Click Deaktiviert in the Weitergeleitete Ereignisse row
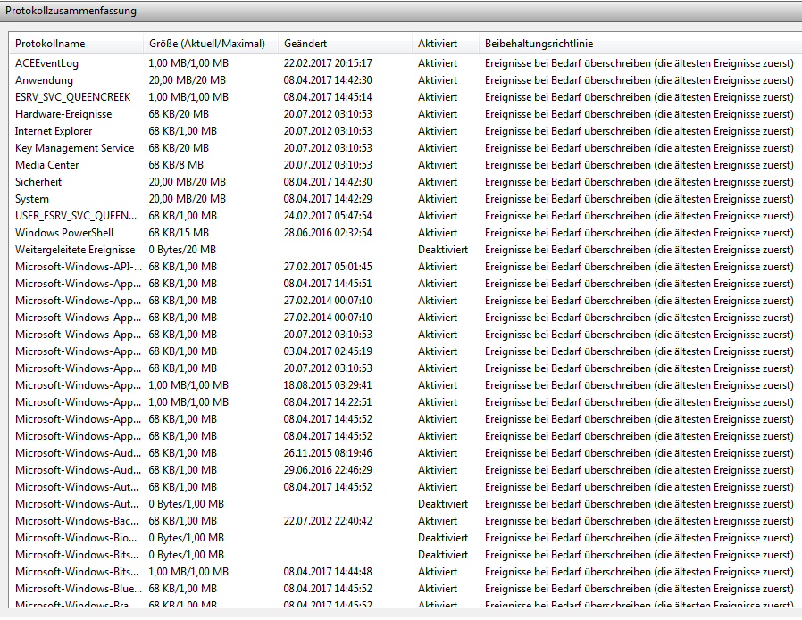802x620 pixels. (443, 250)
